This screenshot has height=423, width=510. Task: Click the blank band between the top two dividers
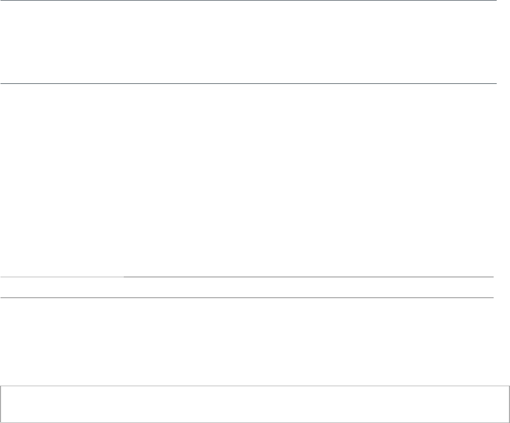pyautogui.click(x=248, y=42)
